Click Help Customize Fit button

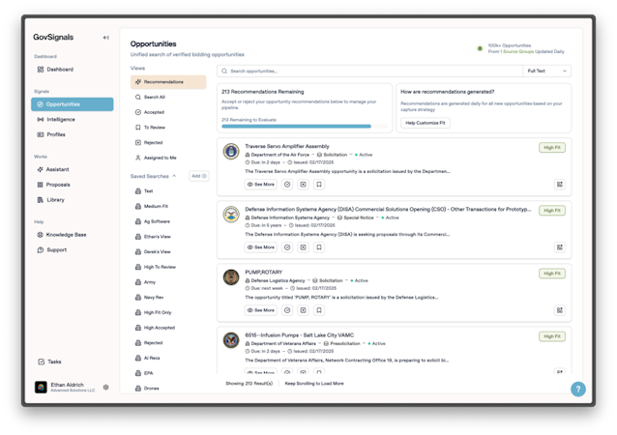point(426,123)
